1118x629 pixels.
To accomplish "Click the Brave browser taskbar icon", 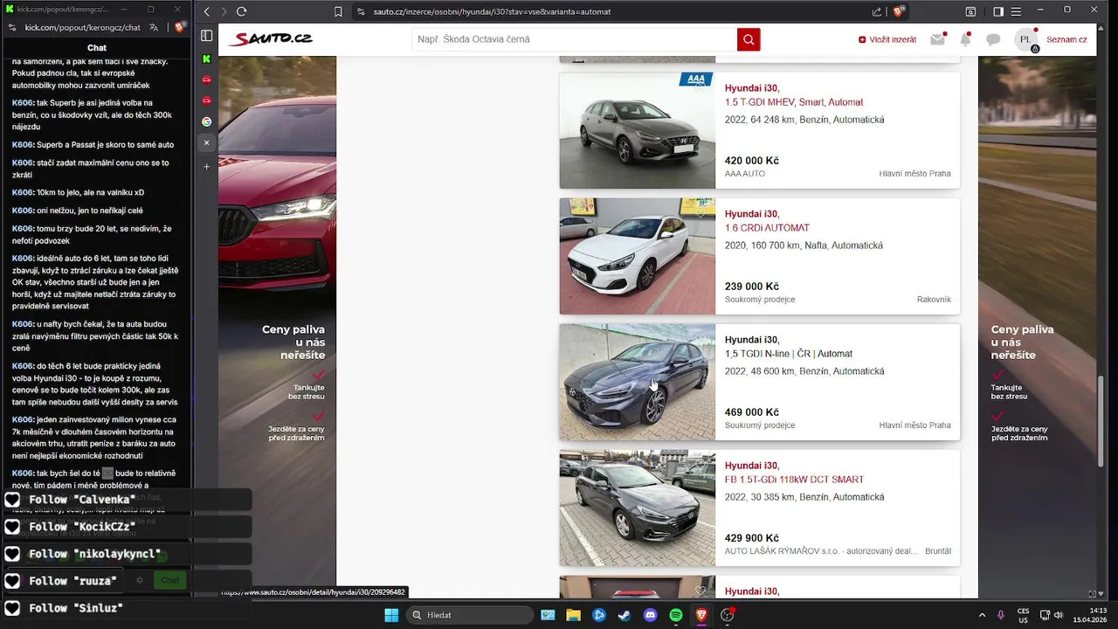I will [x=701, y=615].
